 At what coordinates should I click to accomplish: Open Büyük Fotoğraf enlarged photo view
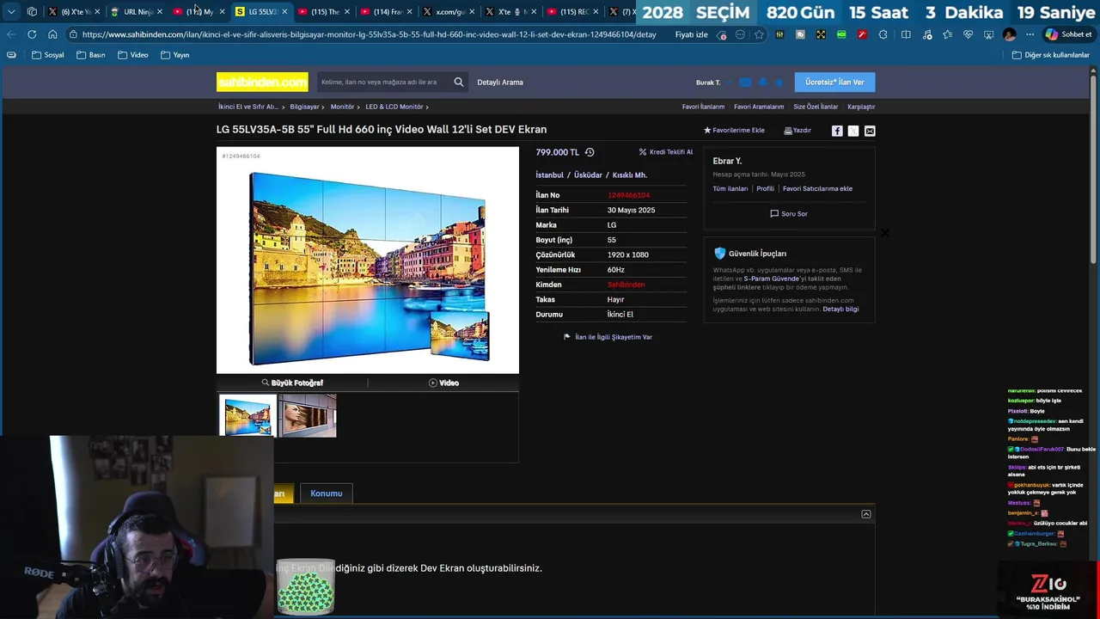(292, 383)
